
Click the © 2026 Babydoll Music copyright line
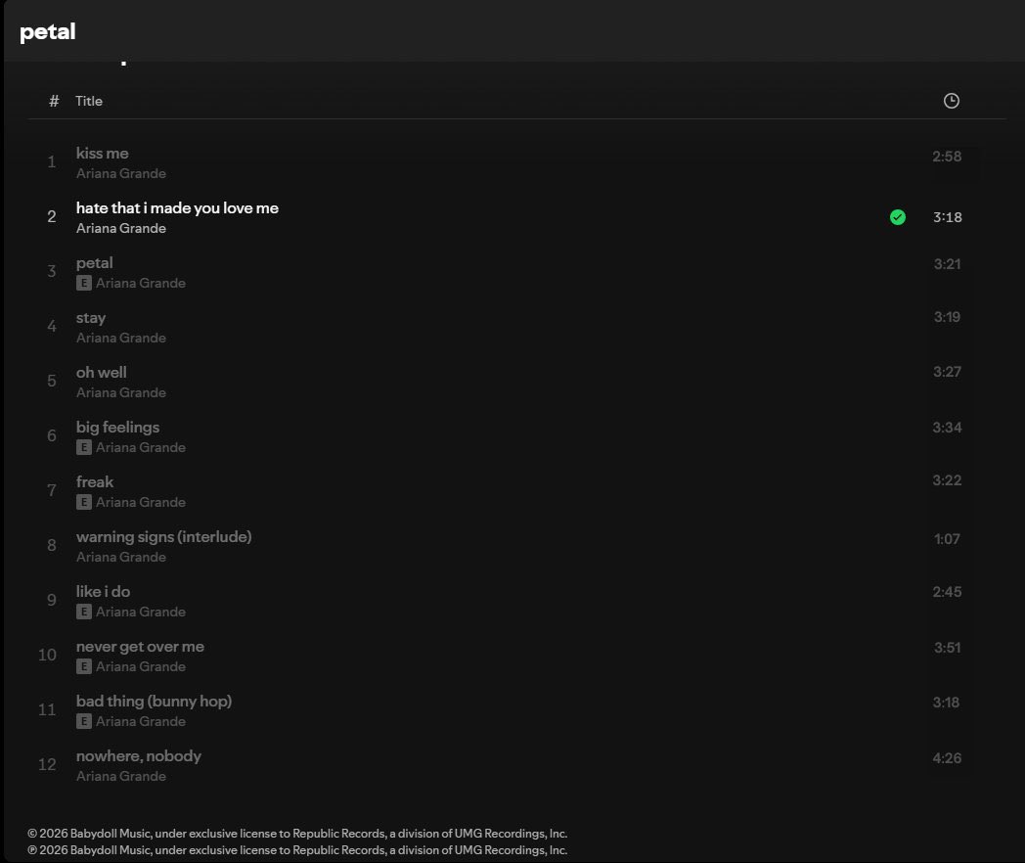[x=297, y=834]
